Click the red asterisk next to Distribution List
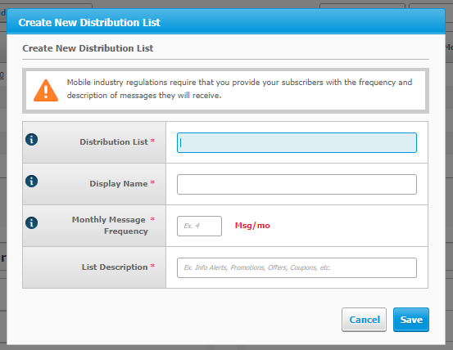The height and width of the screenshot is (350, 453). 152,141
